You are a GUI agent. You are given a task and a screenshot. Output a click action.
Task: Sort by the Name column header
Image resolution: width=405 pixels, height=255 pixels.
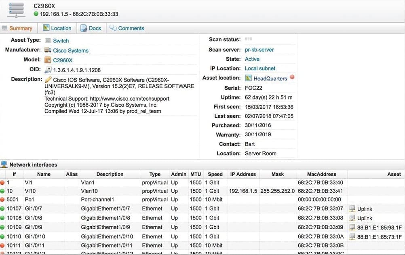click(x=44, y=174)
